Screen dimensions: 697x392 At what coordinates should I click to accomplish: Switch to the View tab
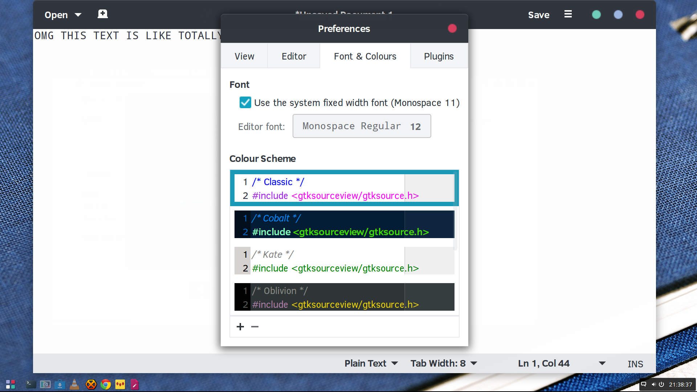(244, 56)
